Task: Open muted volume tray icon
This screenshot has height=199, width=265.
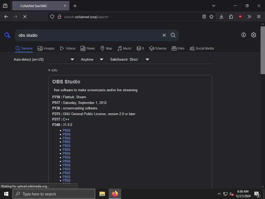Action: click(x=232, y=194)
